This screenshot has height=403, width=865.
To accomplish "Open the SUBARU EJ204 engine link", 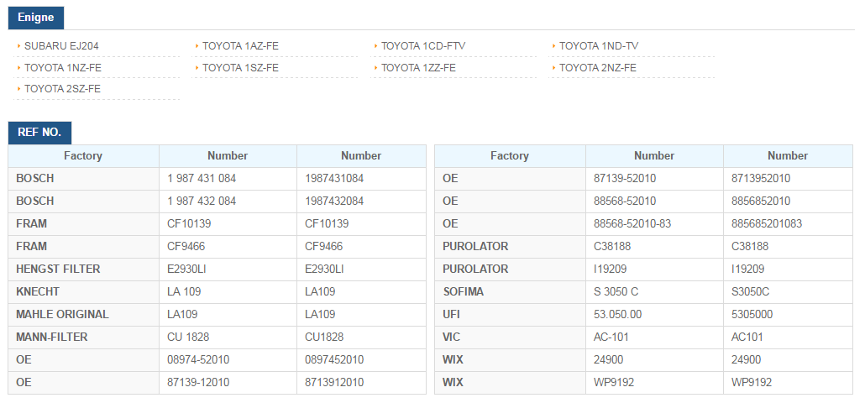I will tap(61, 46).
